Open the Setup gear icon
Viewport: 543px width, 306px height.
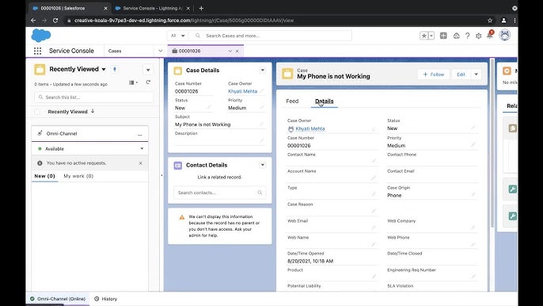tap(479, 36)
